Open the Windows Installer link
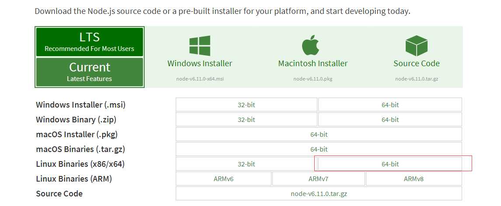This screenshot has width=501, height=206. [200, 64]
